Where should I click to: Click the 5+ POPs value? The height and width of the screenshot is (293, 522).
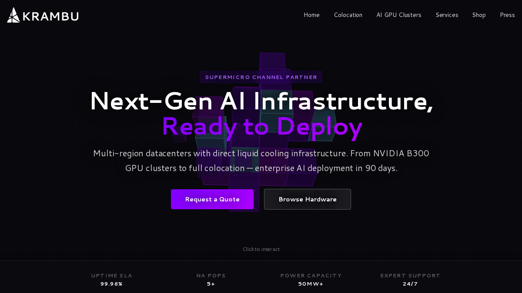pyautogui.click(x=211, y=284)
